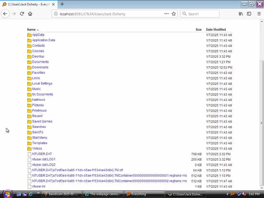Open the Searches folder

(39, 127)
